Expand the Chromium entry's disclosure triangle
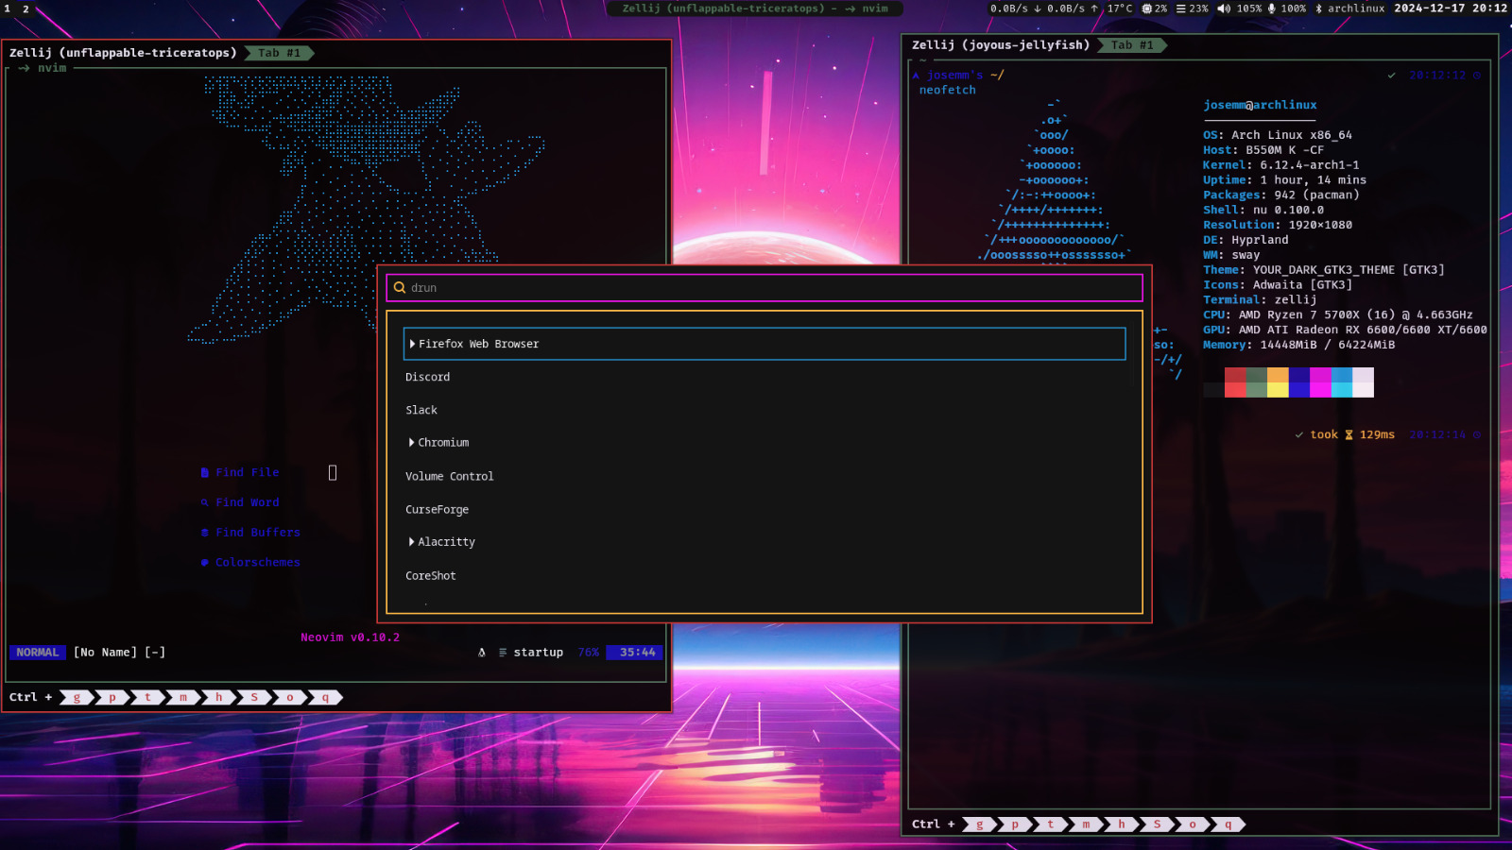Image resolution: width=1512 pixels, height=850 pixels. tap(412, 443)
